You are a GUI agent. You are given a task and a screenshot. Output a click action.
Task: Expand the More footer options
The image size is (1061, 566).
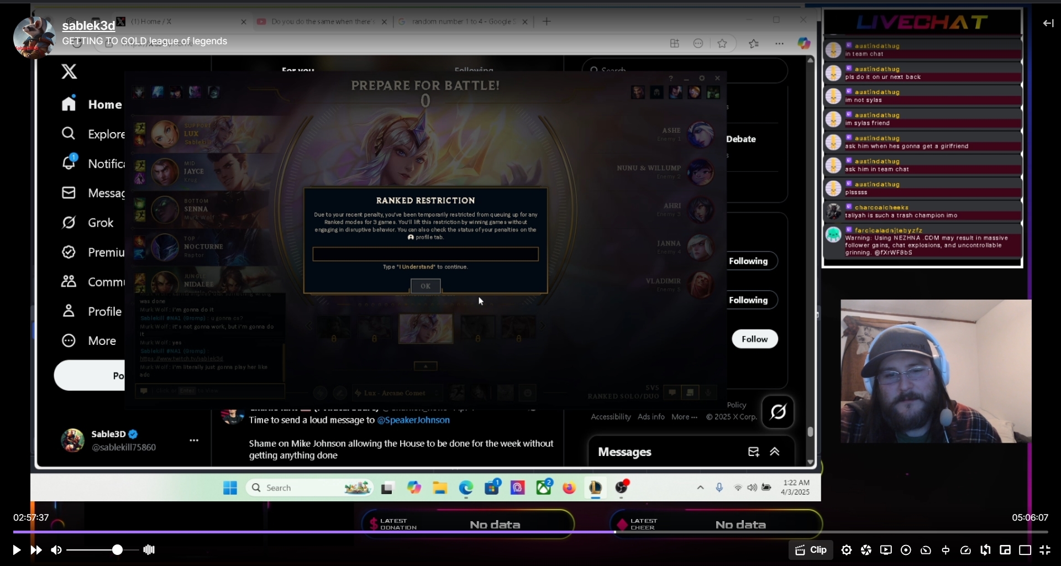point(684,417)
